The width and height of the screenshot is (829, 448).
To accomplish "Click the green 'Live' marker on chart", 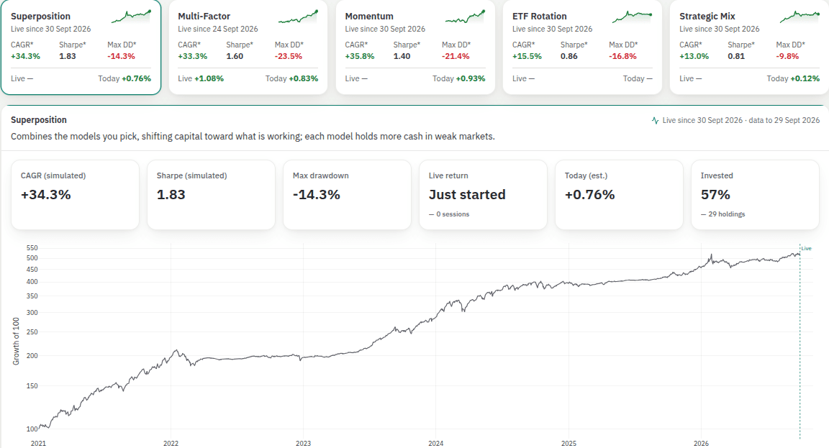I will pyautogui.click(x=806, y=248).
